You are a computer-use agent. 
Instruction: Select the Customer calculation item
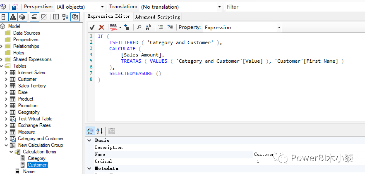[37, 165]
